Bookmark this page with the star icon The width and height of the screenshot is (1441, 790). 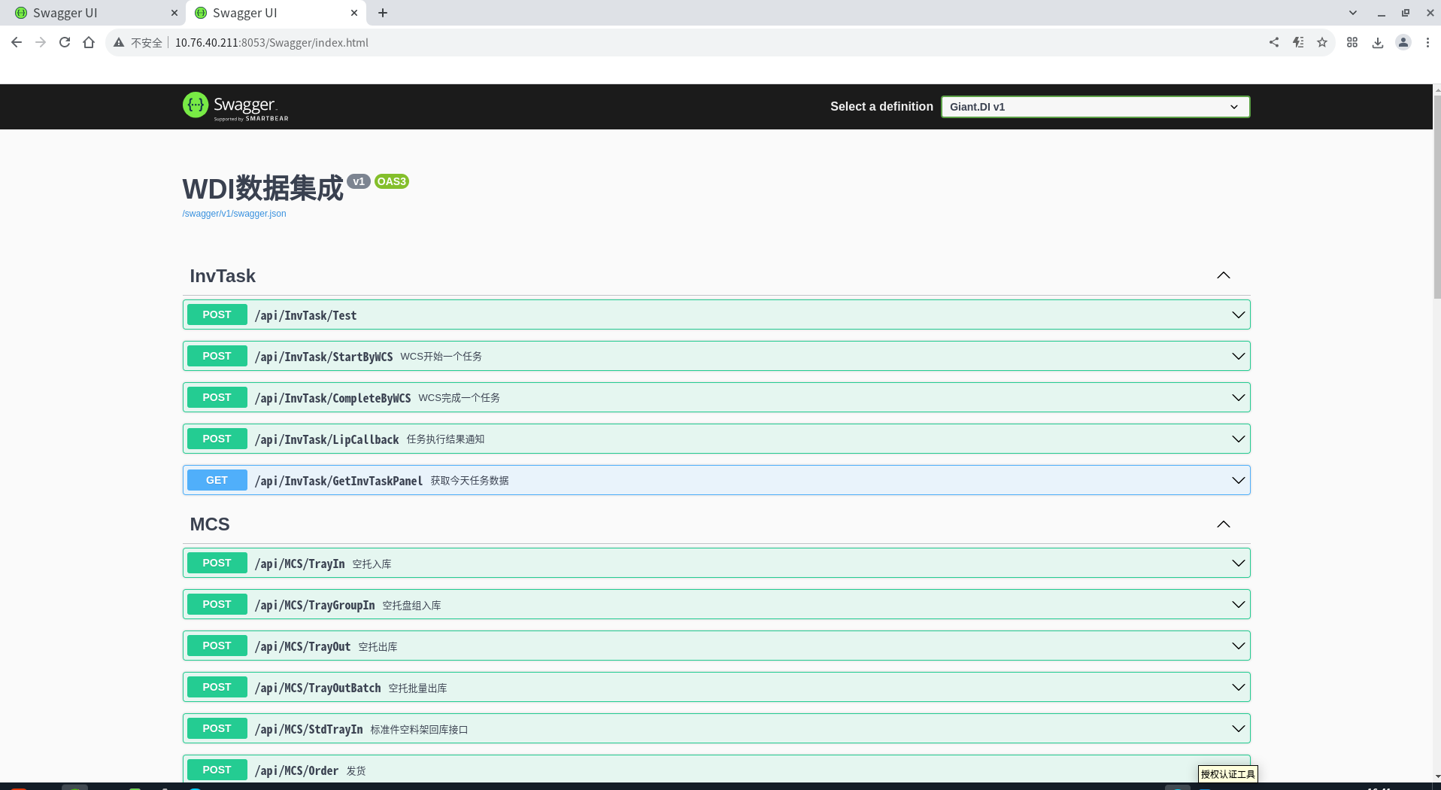point(1322,43)
